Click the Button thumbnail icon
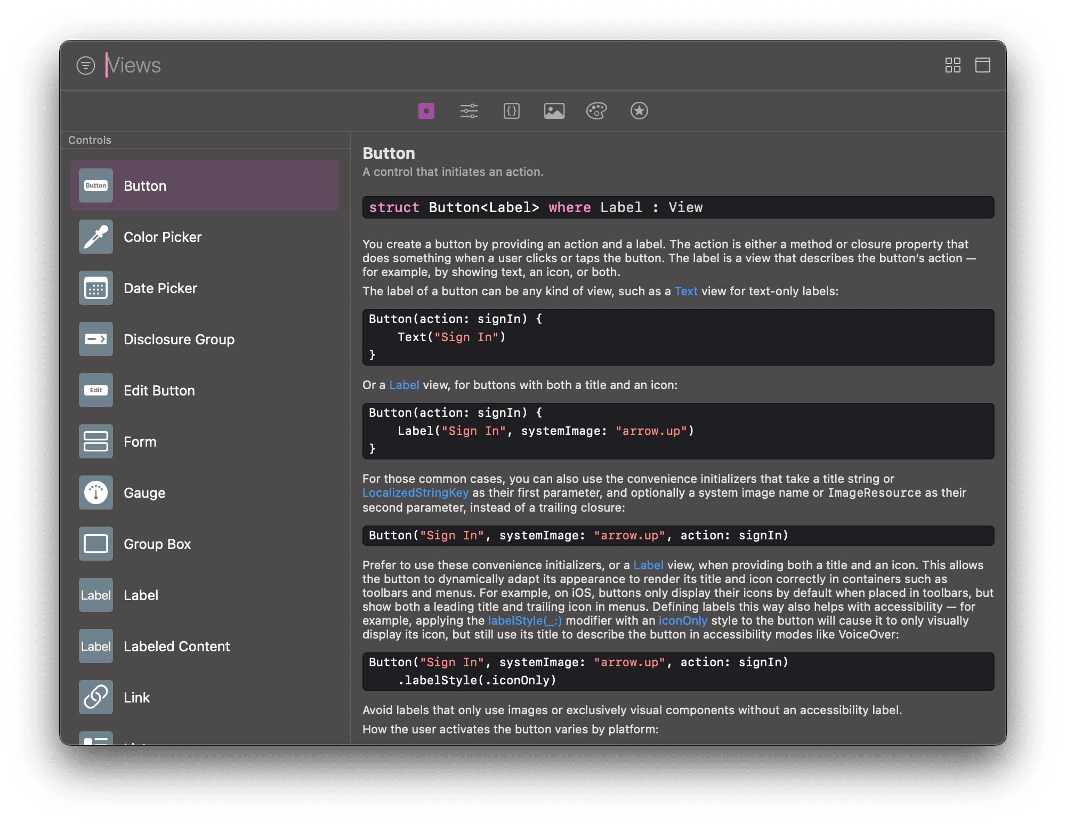The image size is (1066, 824). click(x=96, y=185)
